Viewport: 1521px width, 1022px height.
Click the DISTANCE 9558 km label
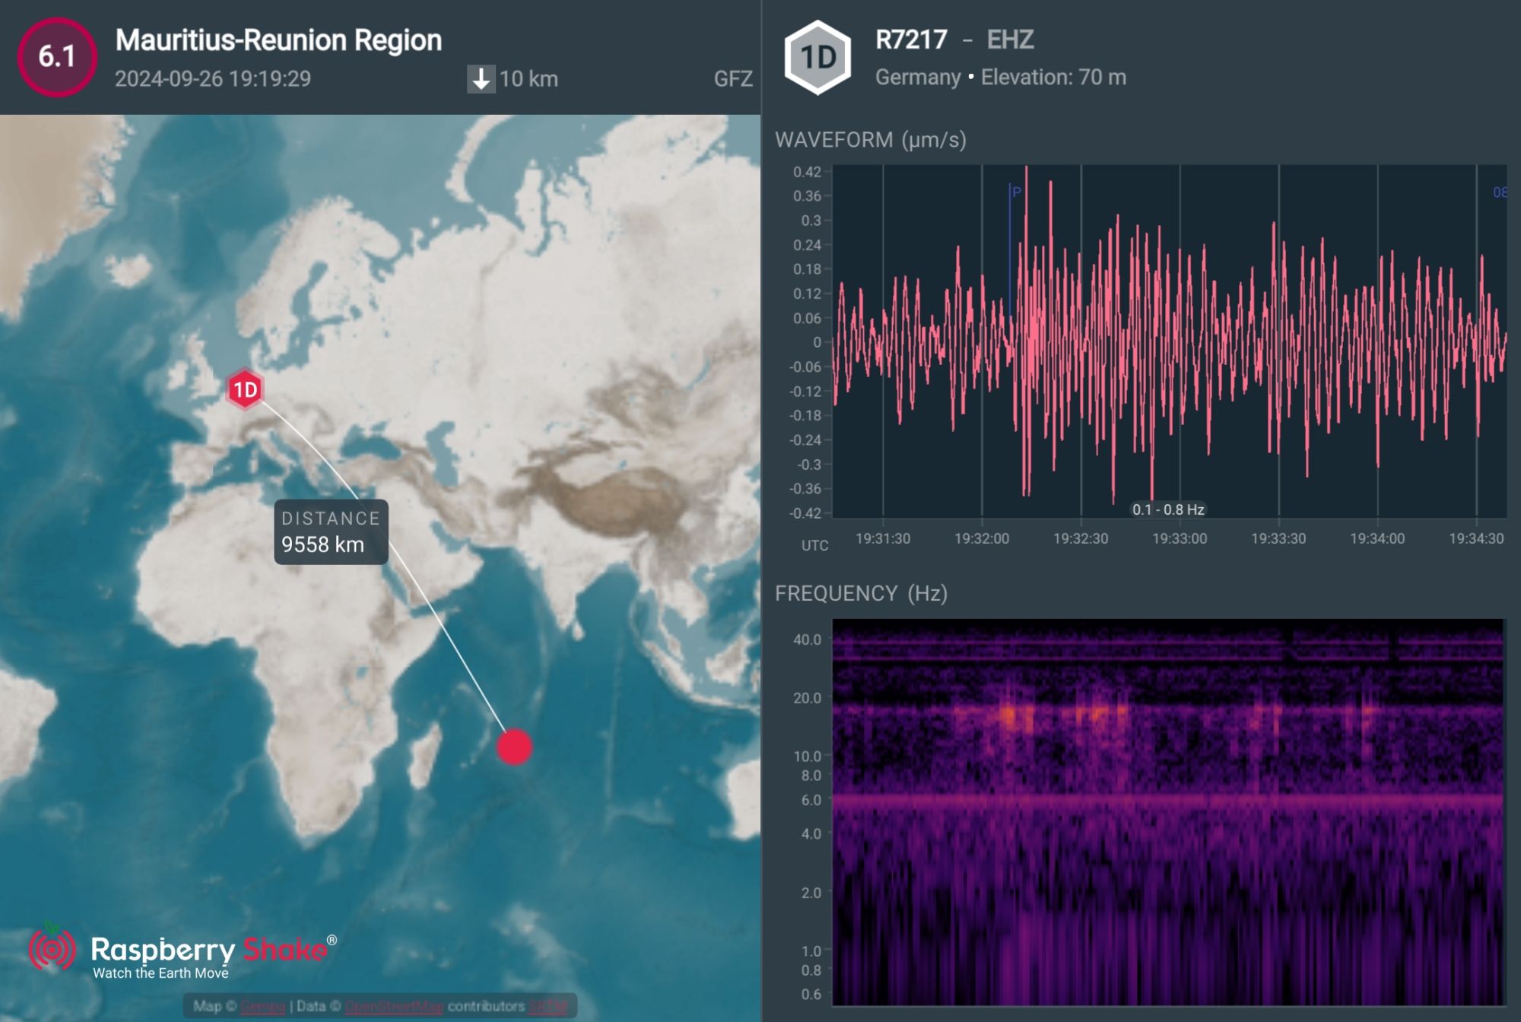[331, 532]
